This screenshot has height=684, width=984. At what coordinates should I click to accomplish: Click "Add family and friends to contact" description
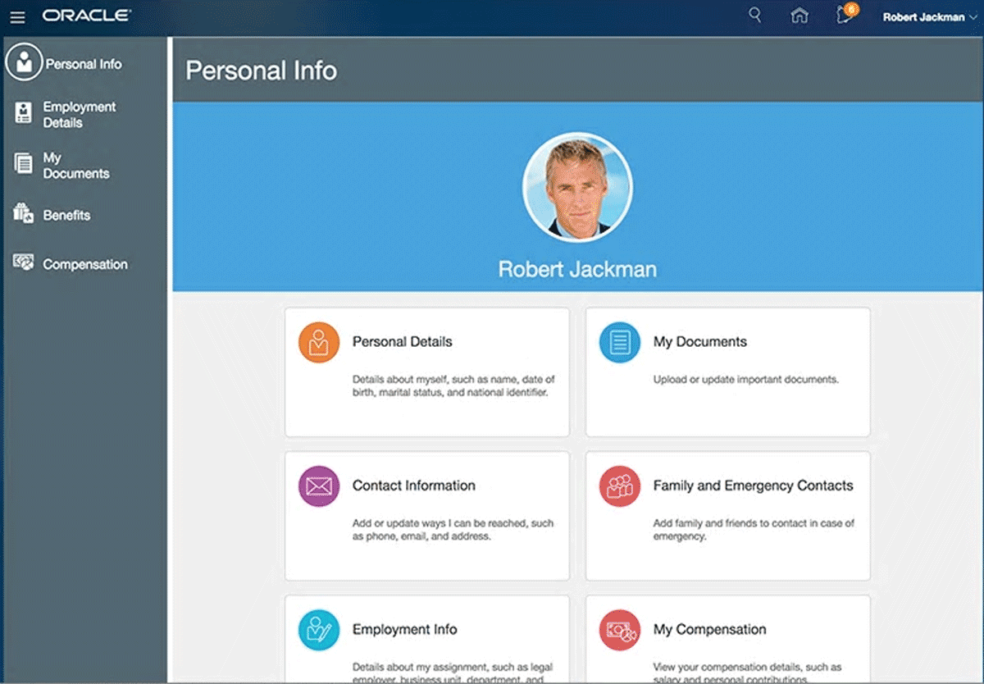click(x=754, y=530)
